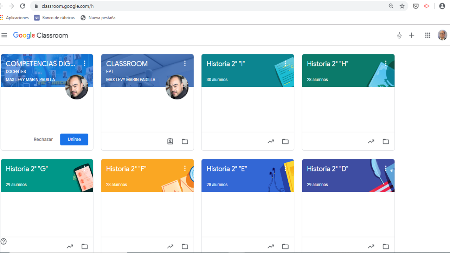Open Drive folder for Historia 2° "H"
This screenshot has height=253, width=450.
pyautogui.click(x=386, y=142)
